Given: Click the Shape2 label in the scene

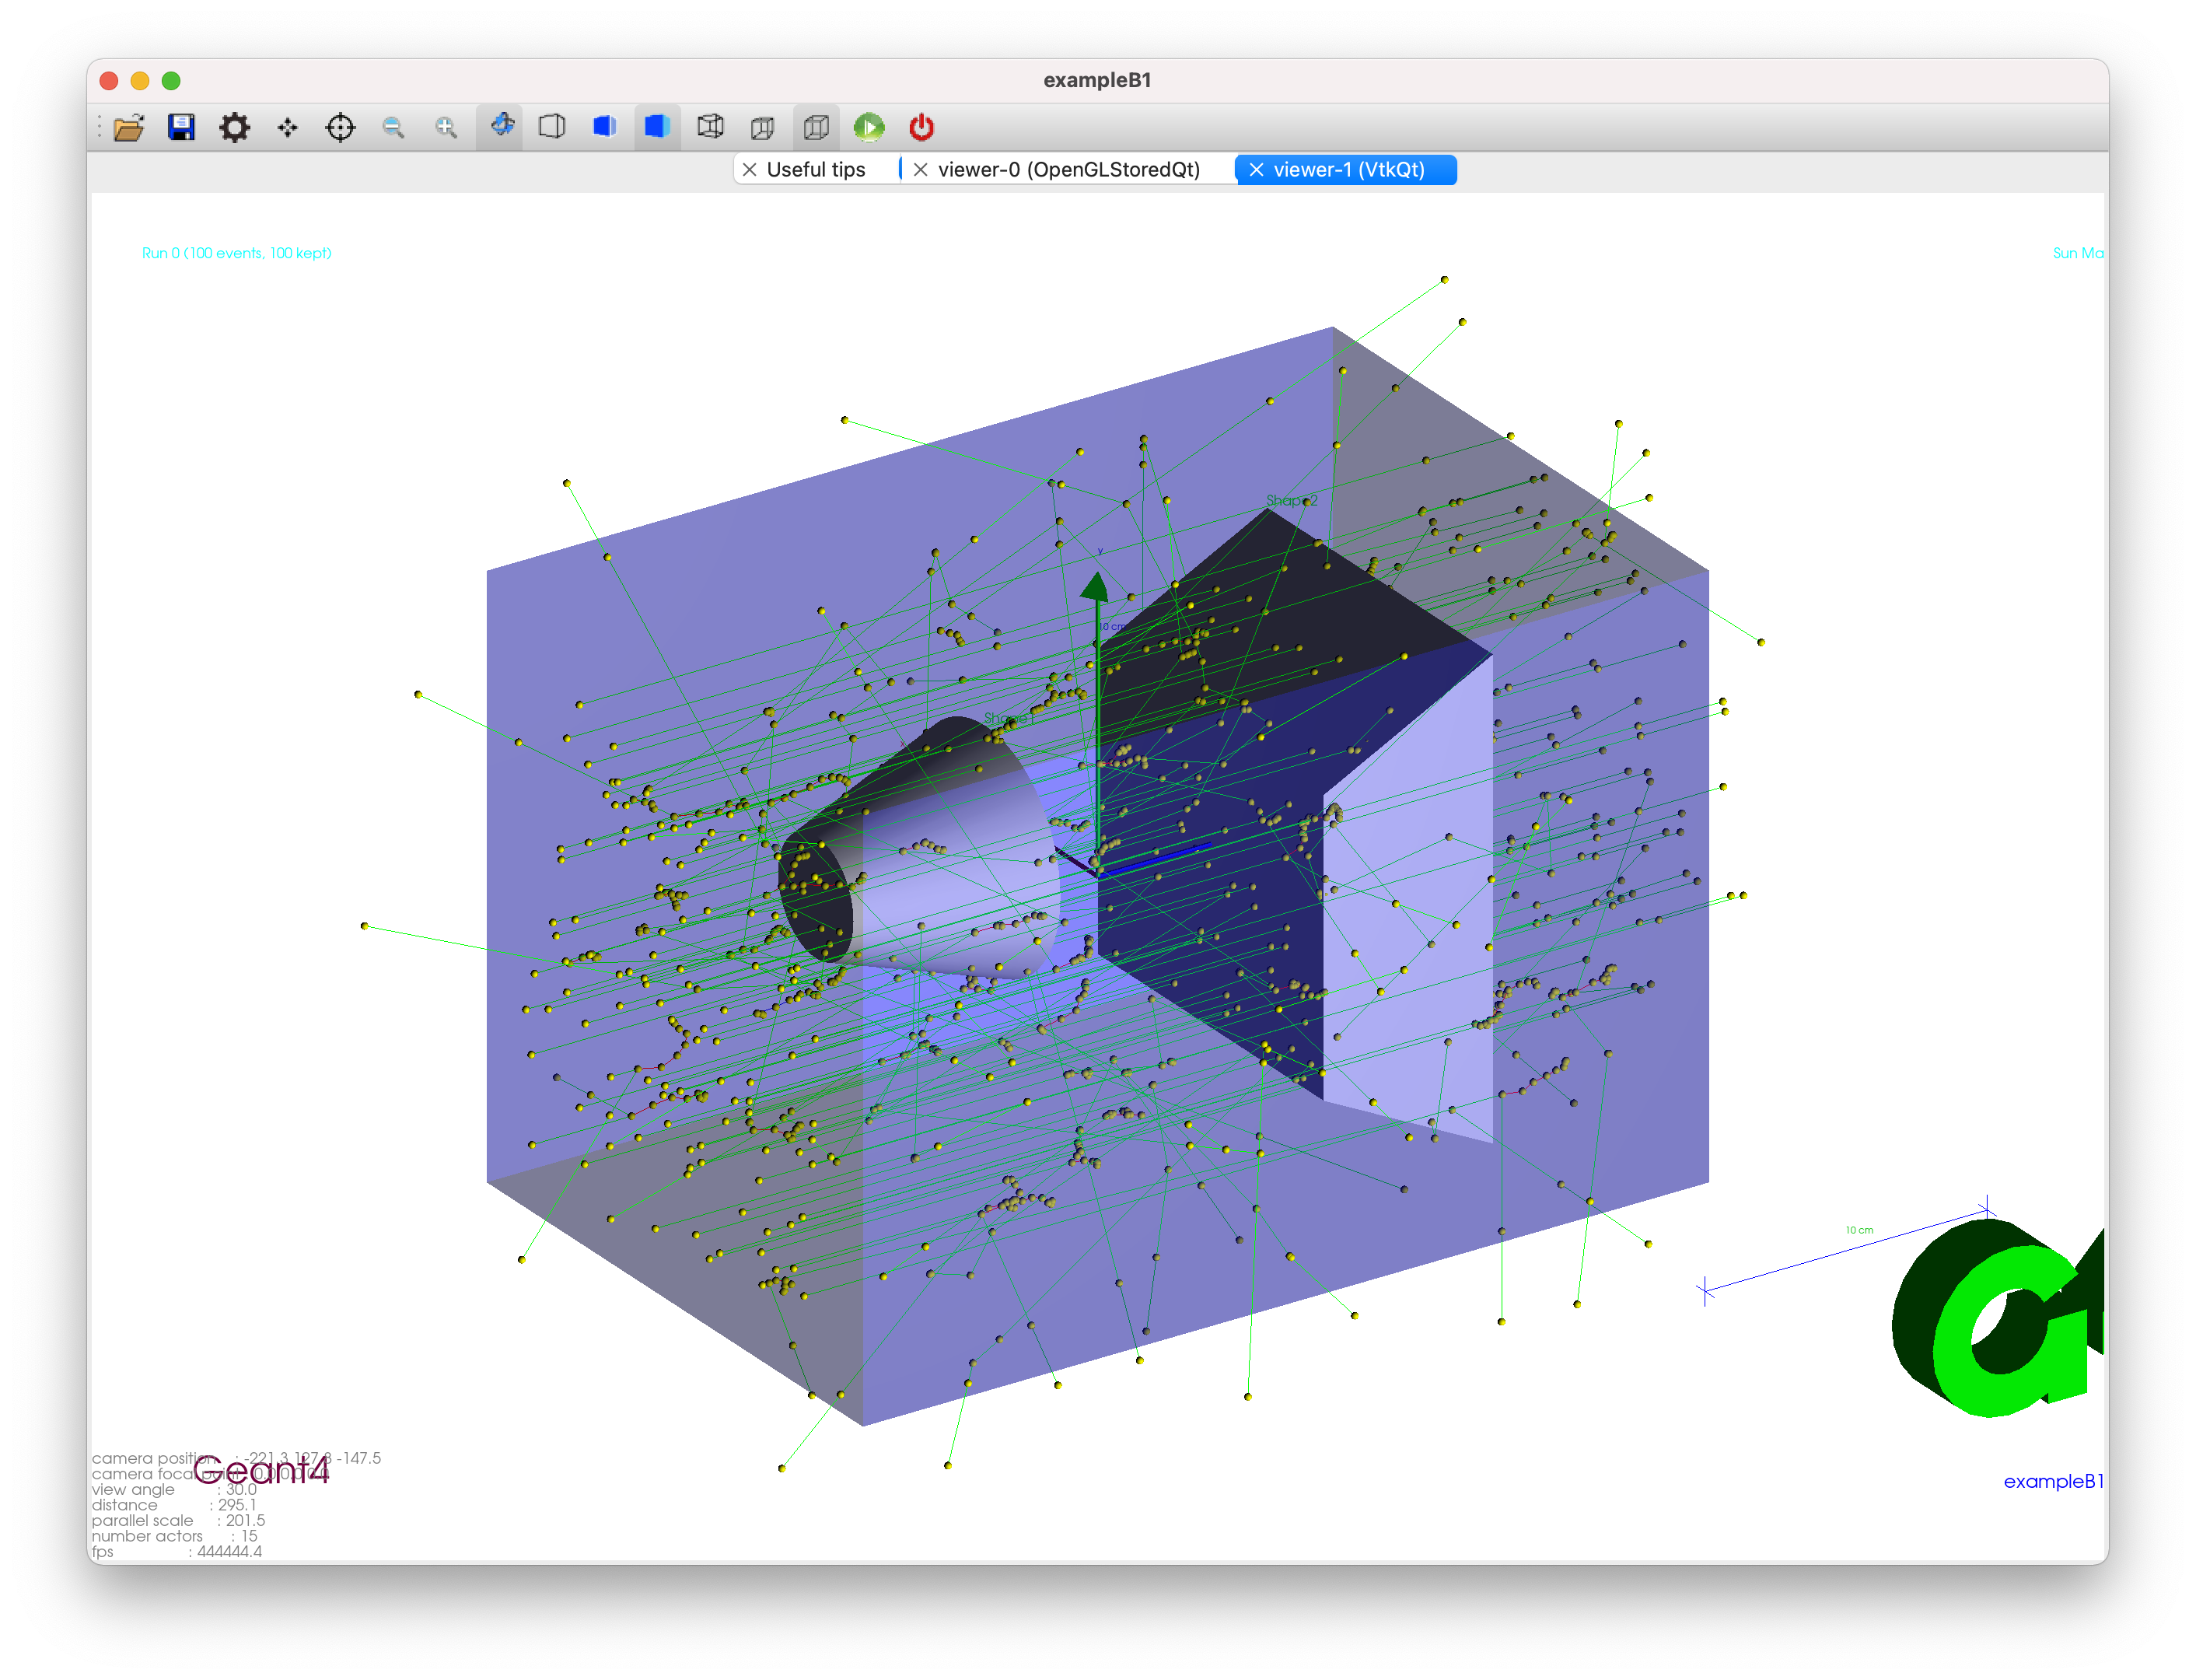Looking at the screenshot, I should [1292, 501].
